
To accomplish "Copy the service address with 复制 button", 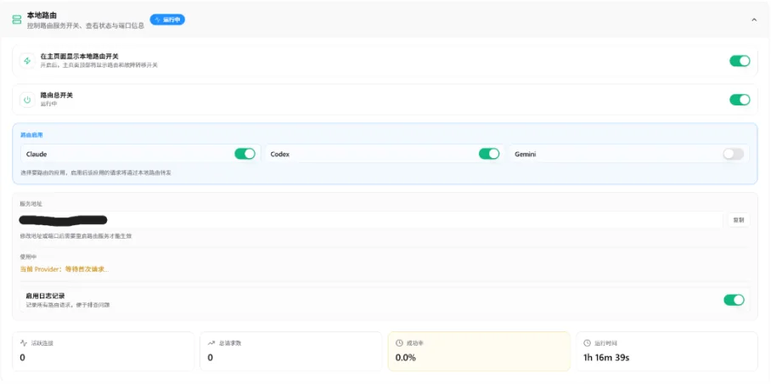I will pos(739,220).
